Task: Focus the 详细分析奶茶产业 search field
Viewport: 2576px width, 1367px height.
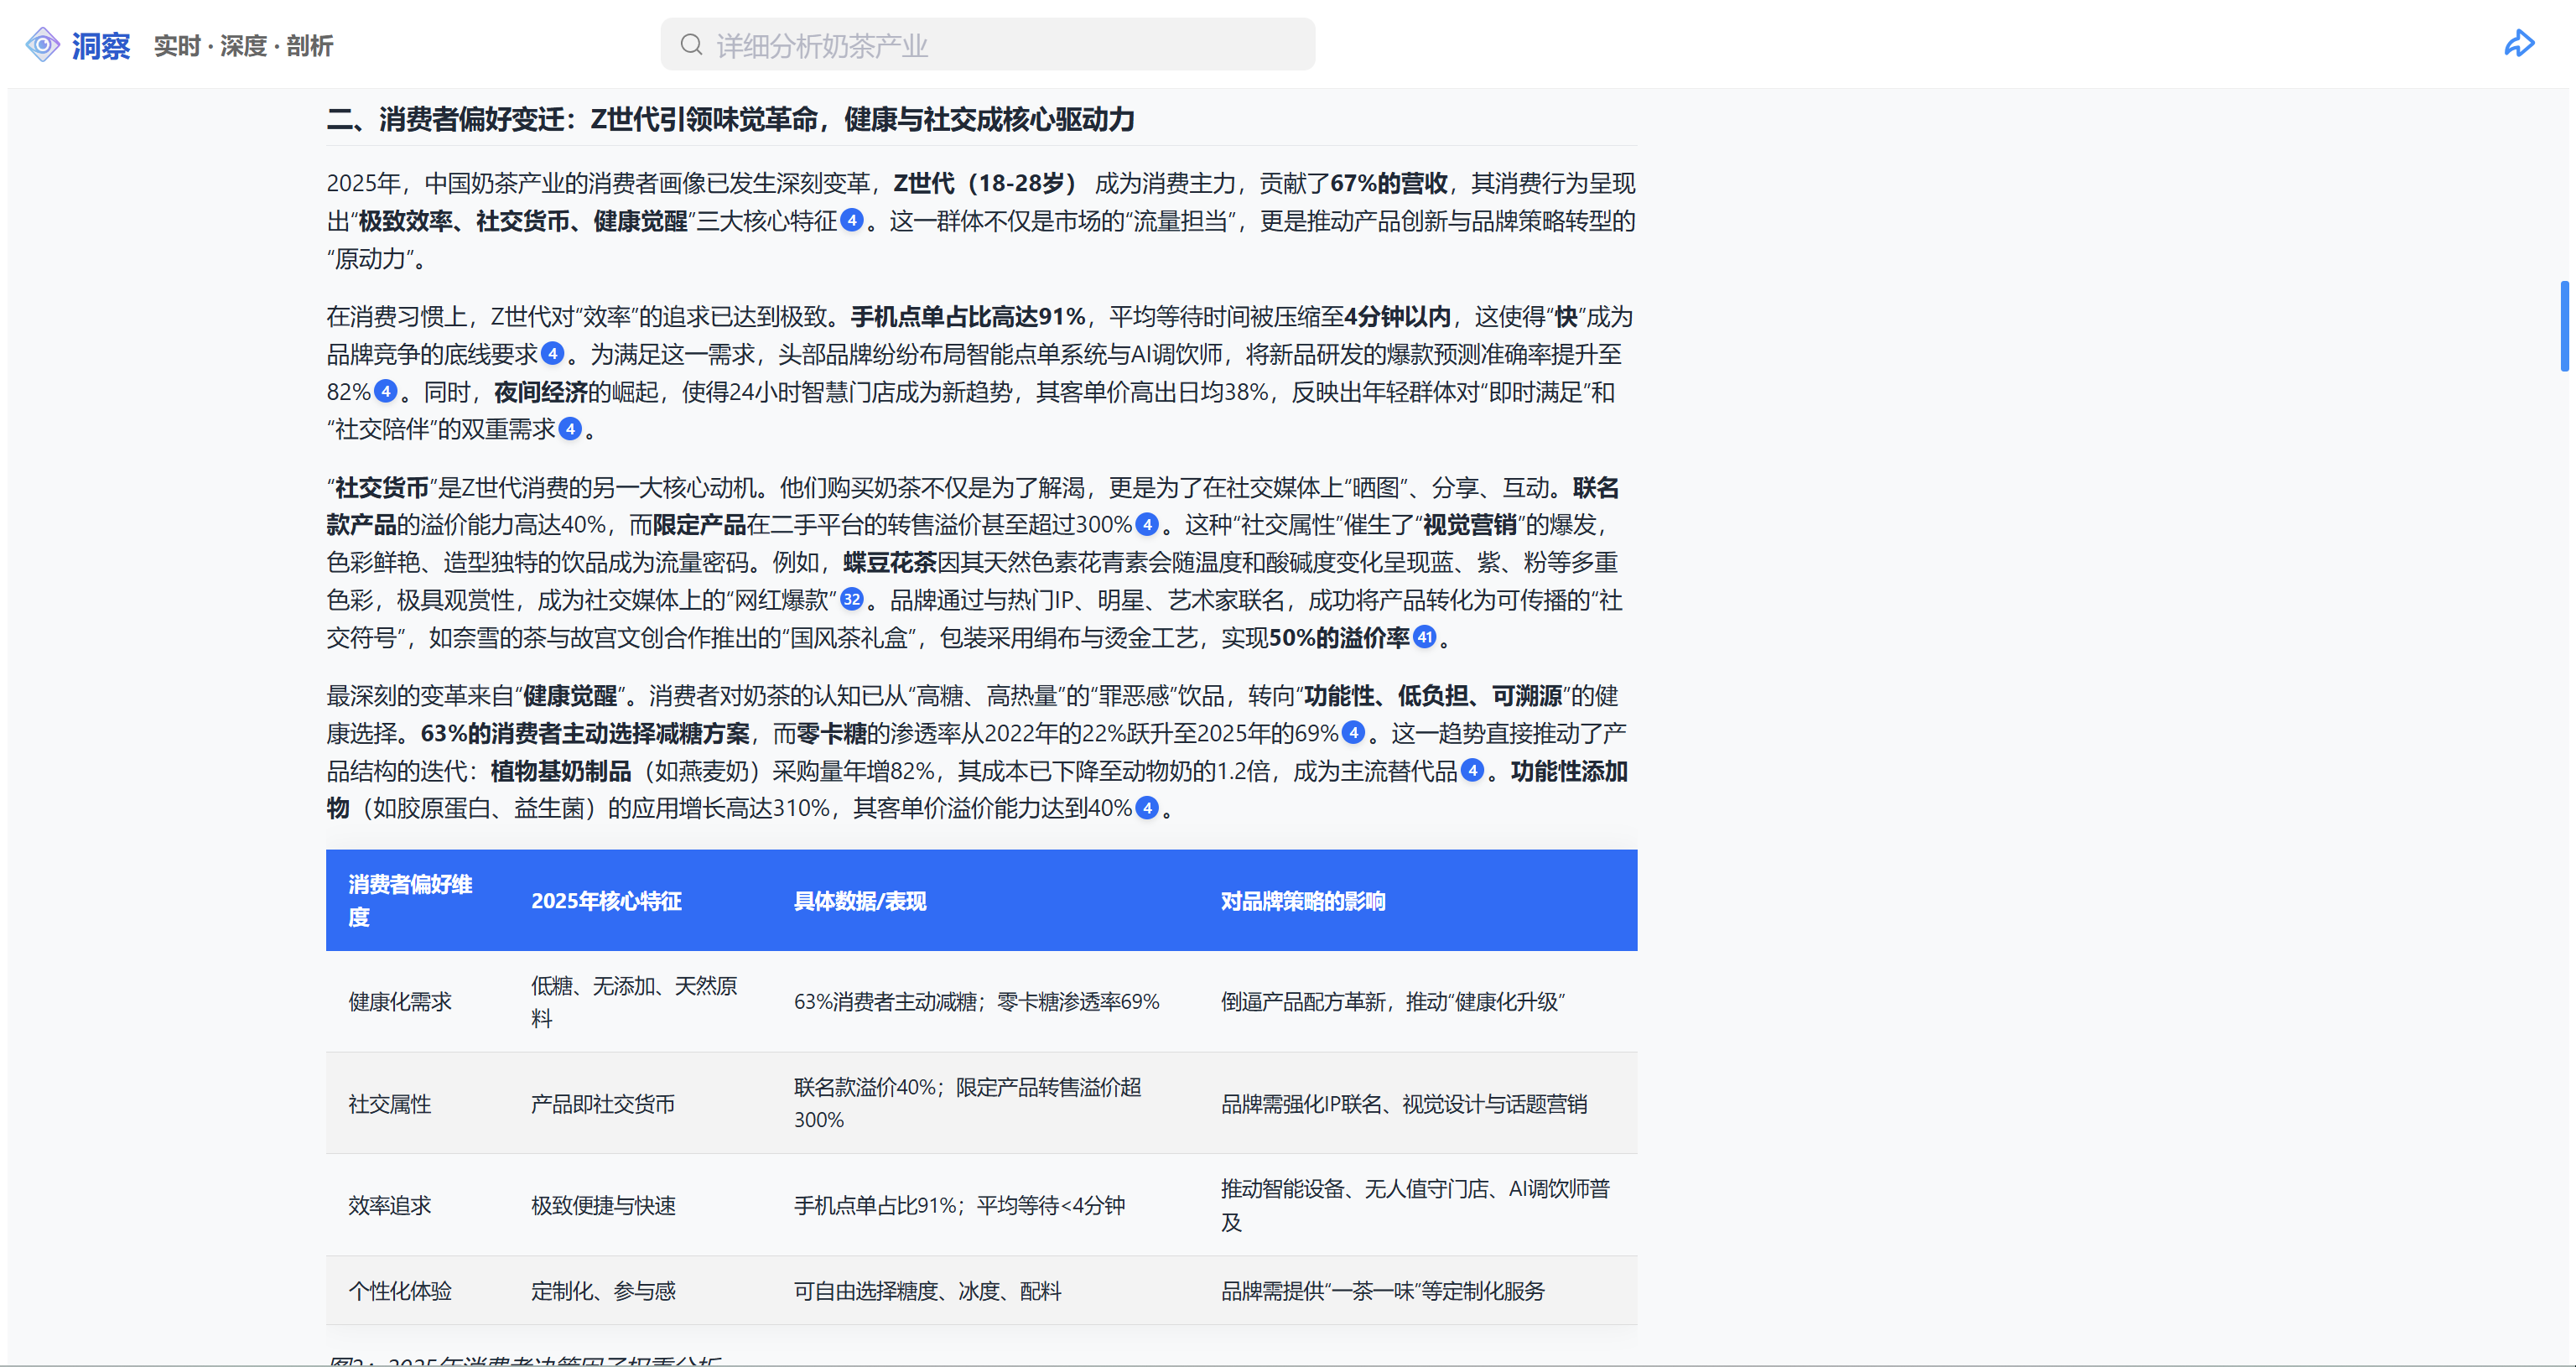Action: click(1000, 45)
